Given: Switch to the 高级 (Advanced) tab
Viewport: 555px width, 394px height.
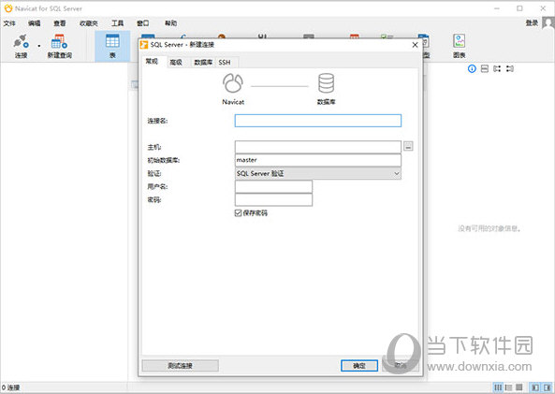Looking at the screenshot, I should pos(176,63).
